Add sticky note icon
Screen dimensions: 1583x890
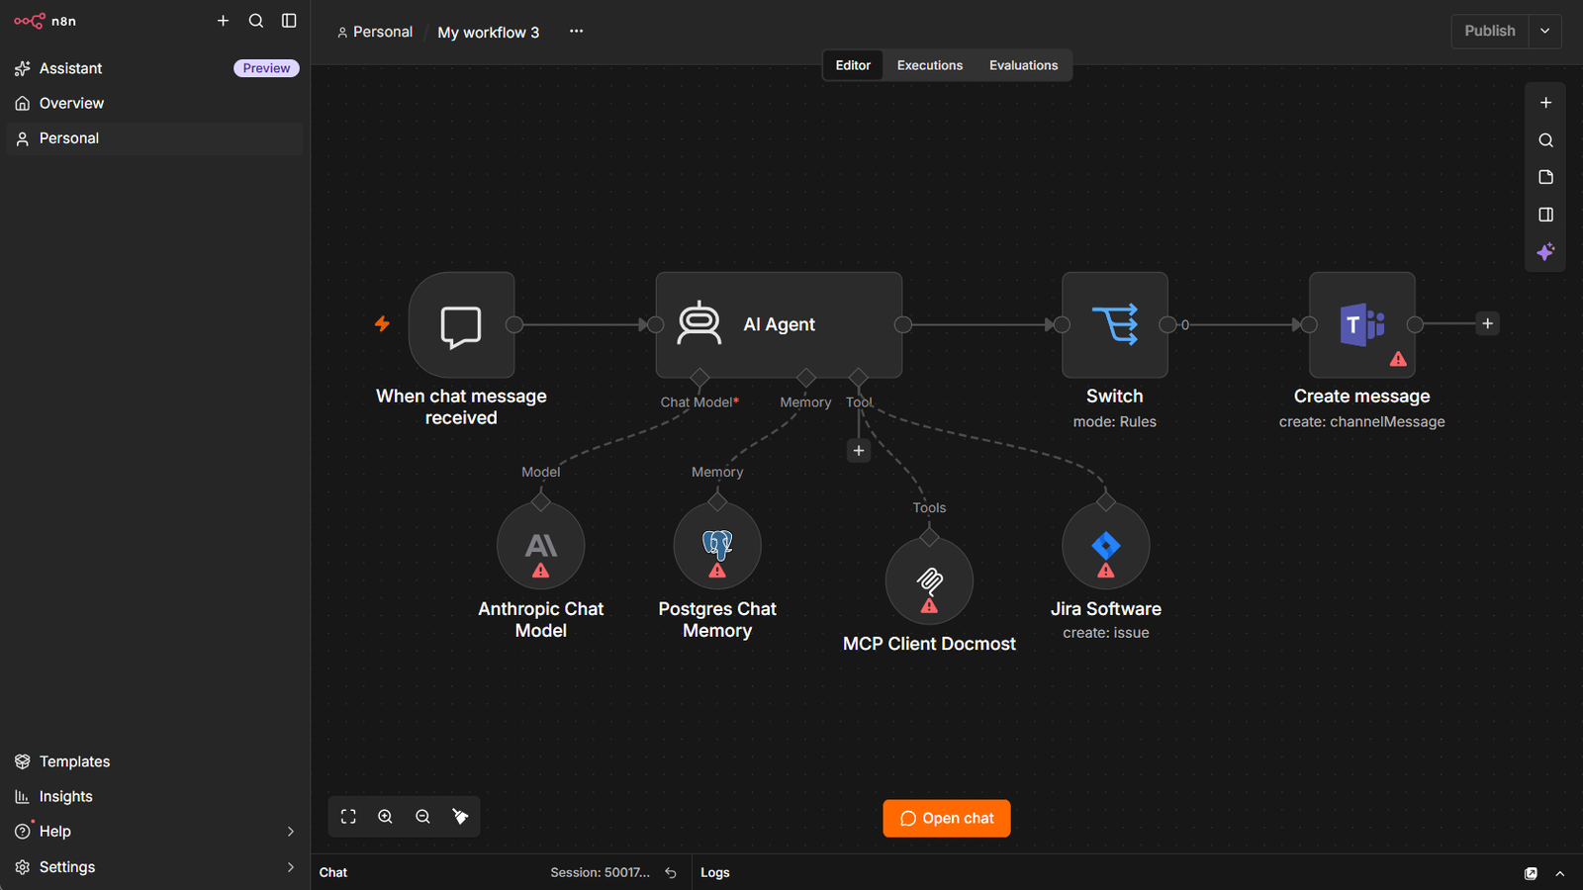(x=1545, y=177)
